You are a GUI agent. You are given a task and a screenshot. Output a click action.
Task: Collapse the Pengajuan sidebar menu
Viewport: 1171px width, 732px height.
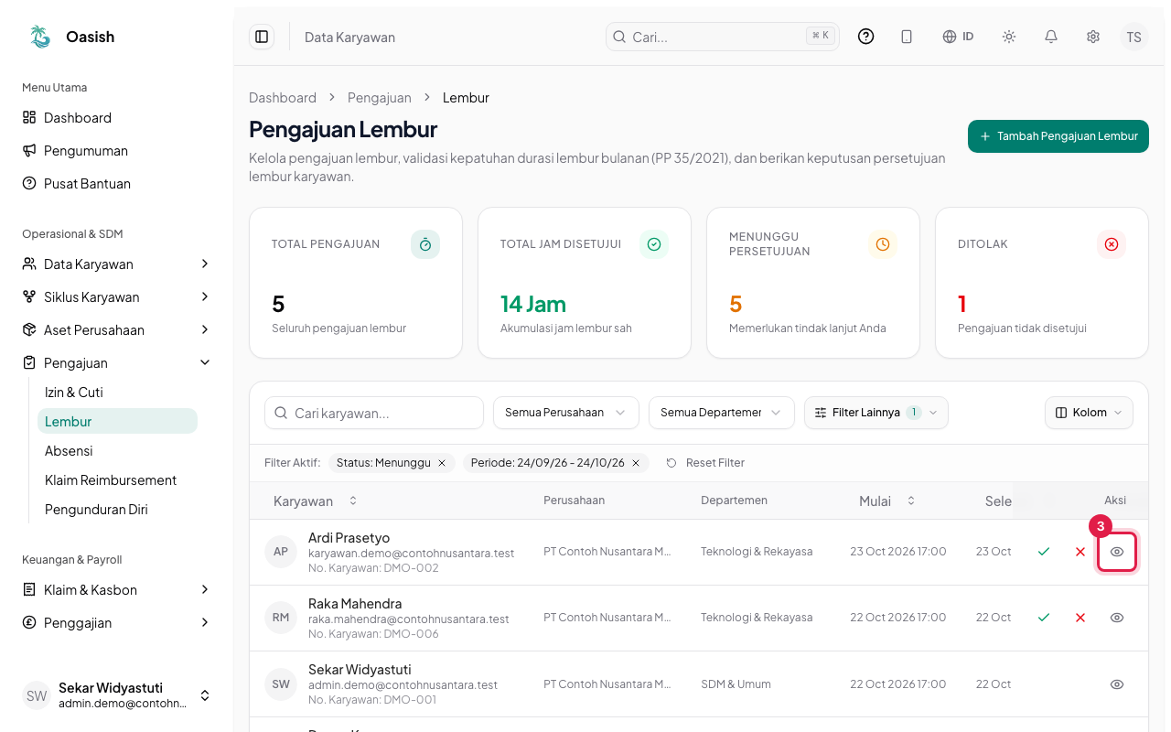[x=117, y=363]
